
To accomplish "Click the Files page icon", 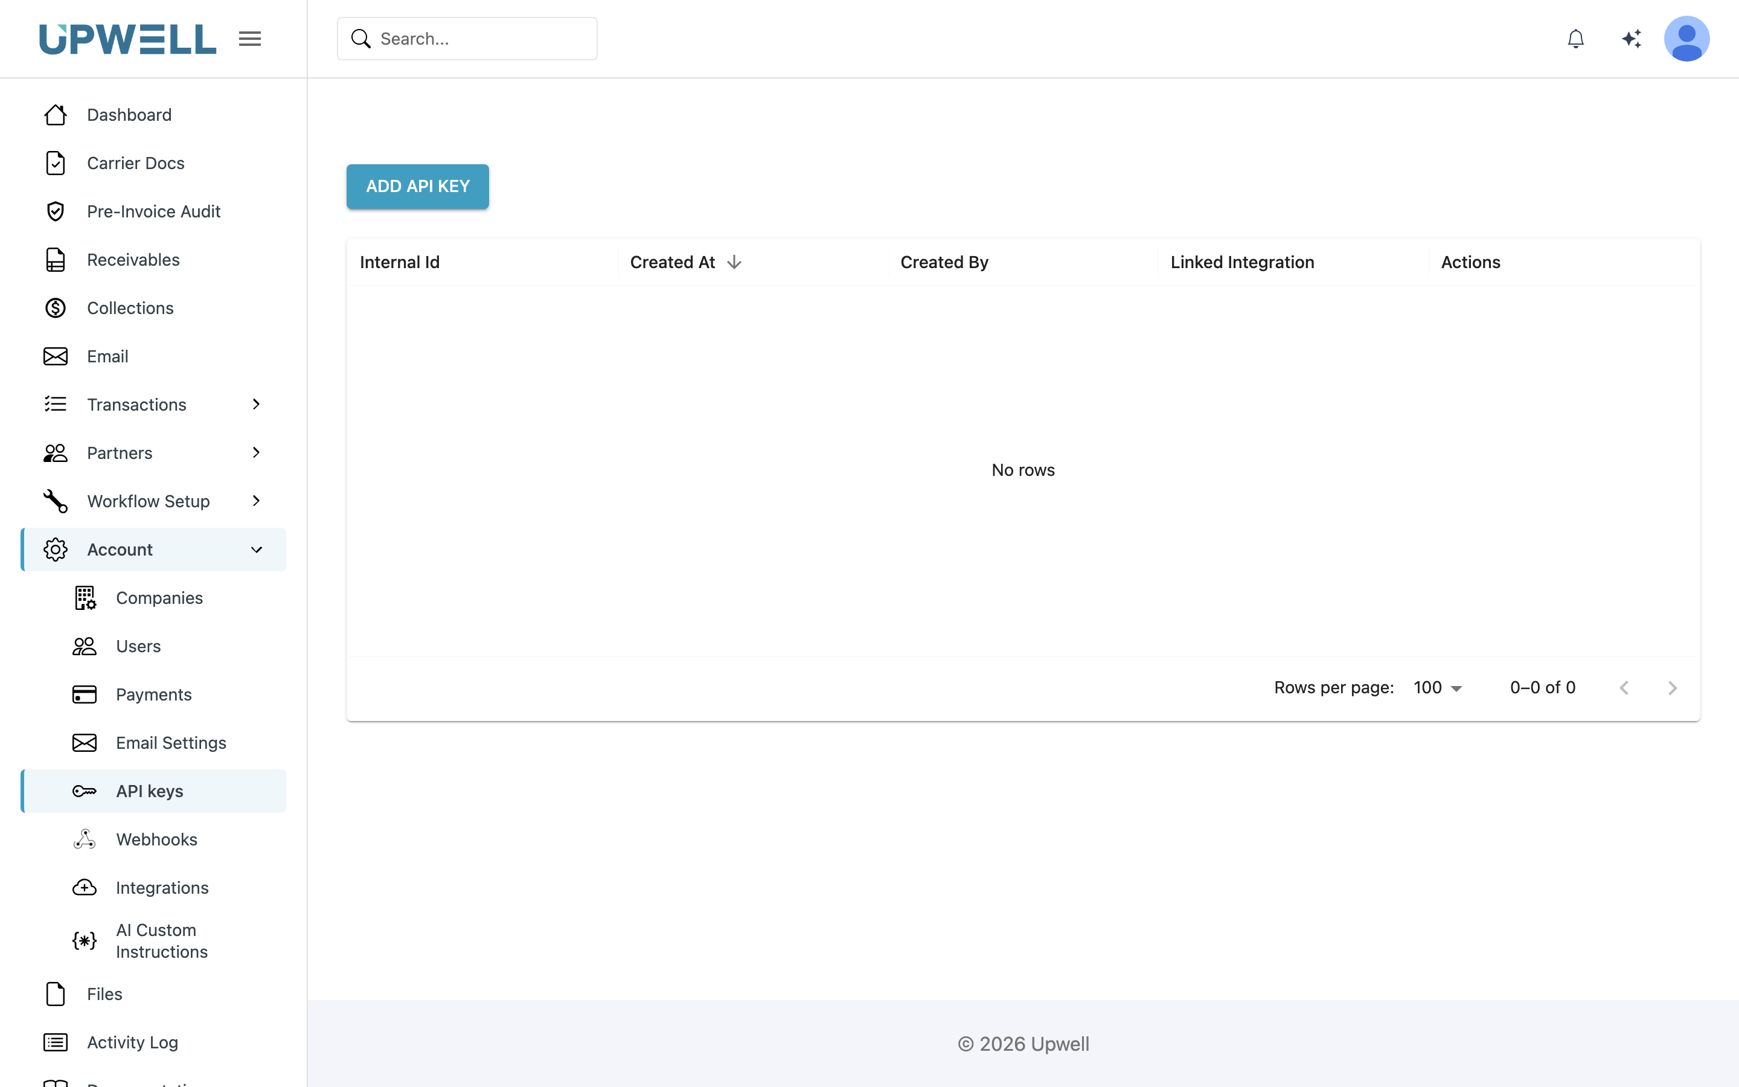I will pyautogui.click(x=56, y=994).
